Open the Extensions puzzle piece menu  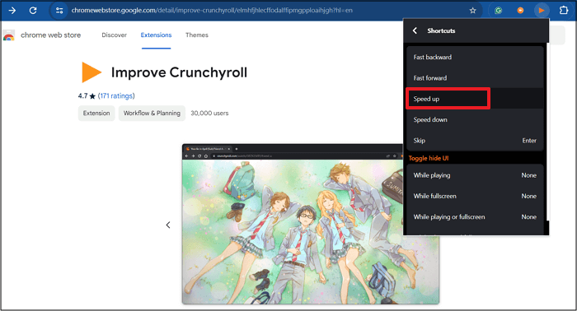(x=564, y=10)
